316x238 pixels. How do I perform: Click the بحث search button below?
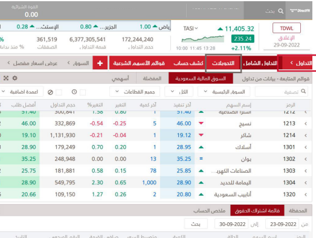click(x=196, y=224)
